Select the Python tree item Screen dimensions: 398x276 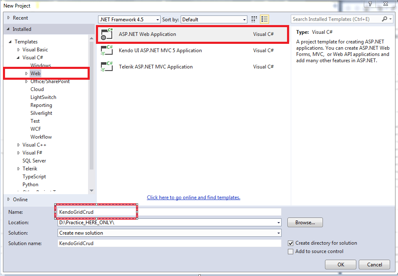click(30, 185)
